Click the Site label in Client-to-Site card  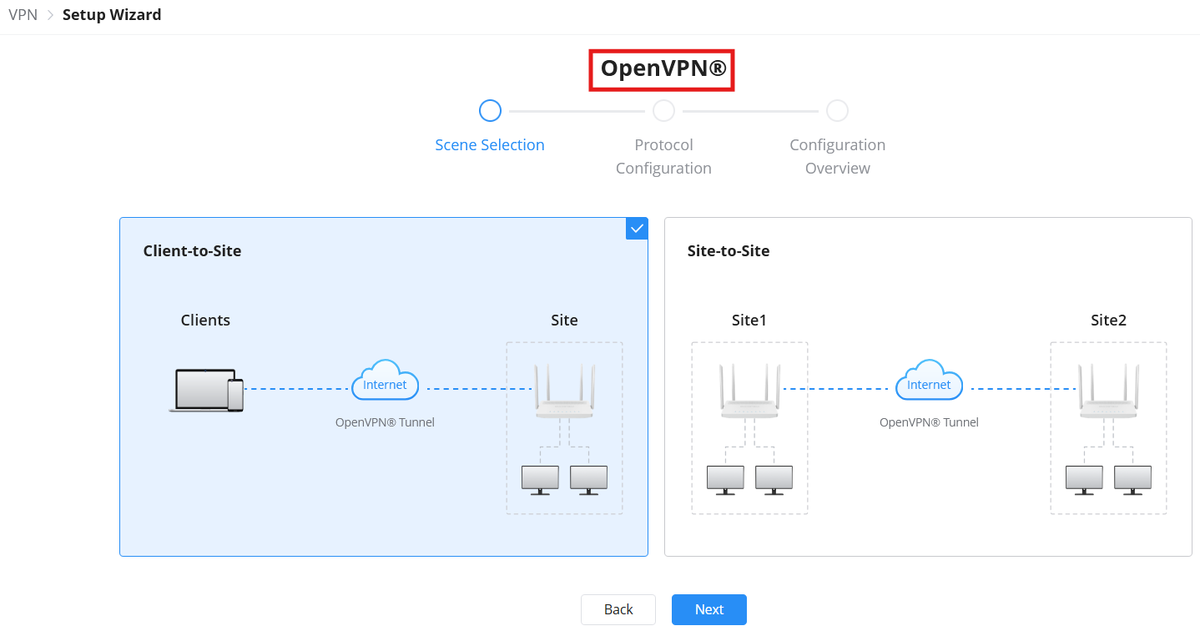(564, 321)
